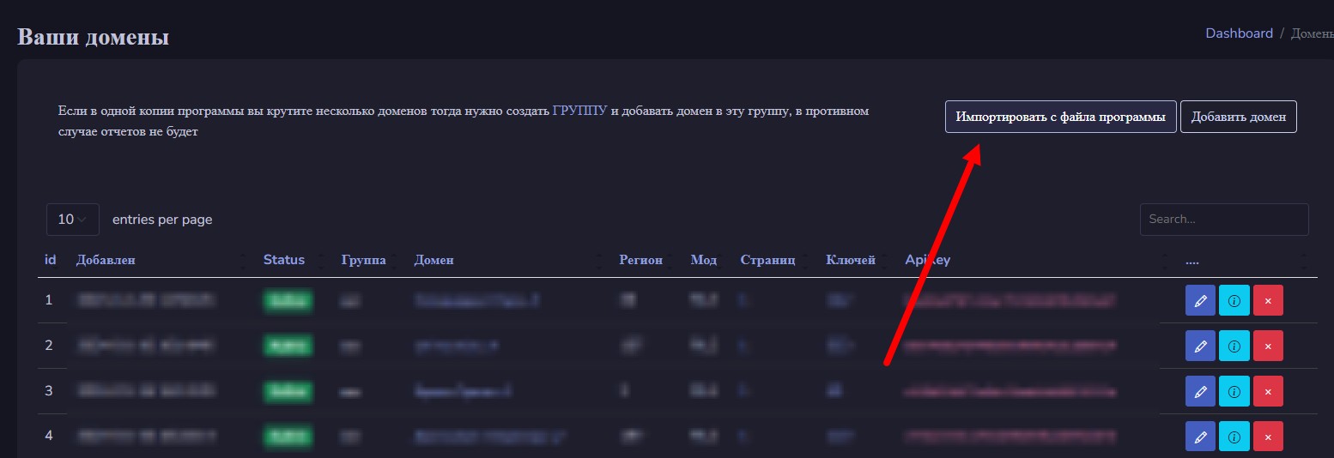The image size is (1334, 458).
Task: Click the edit pencil icon in row 1
Action: (1199, 301)
